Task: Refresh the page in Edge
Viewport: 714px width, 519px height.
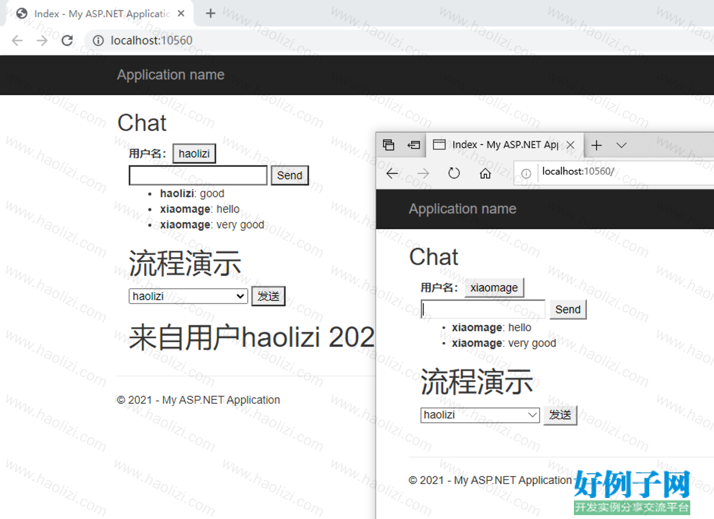Action: tap(454, 173)
